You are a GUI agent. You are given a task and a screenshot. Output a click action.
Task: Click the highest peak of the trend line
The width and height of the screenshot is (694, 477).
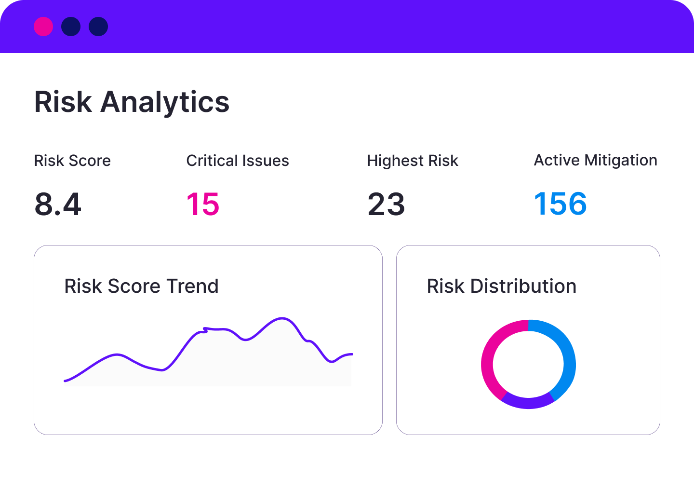click(281, 318)
